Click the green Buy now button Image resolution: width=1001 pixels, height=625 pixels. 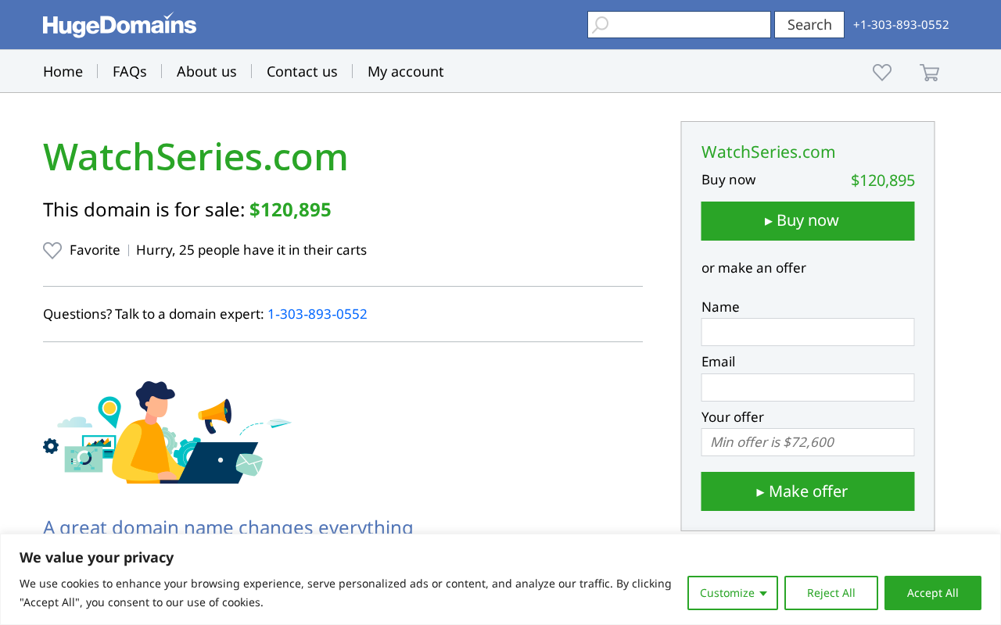tap(808, 221)
